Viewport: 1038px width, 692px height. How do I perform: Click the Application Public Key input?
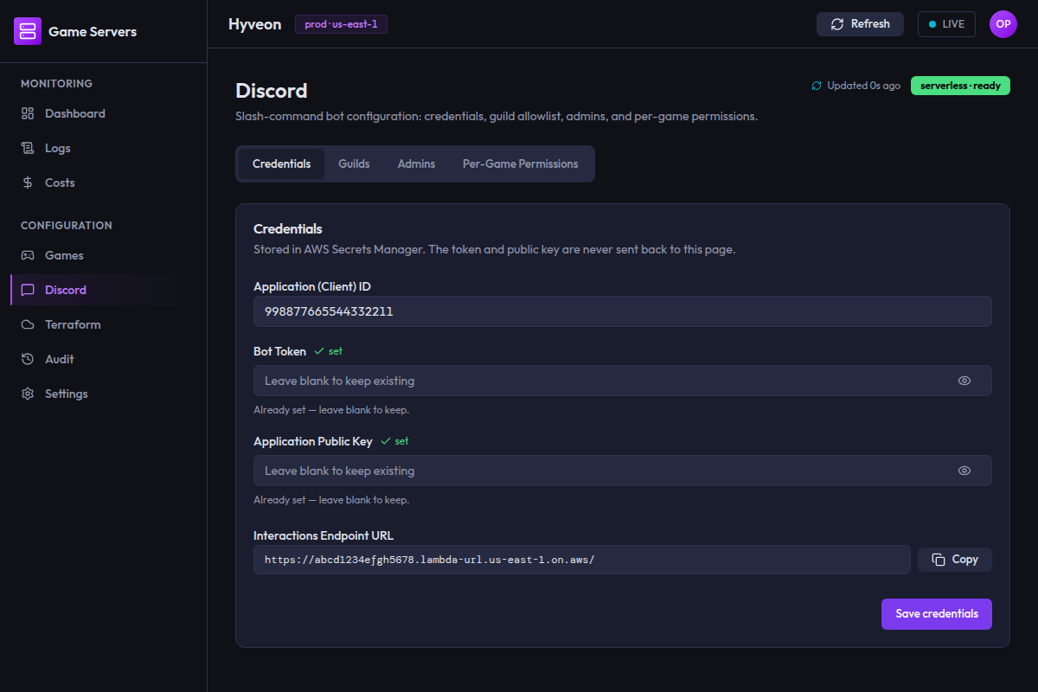click(622, 471)
